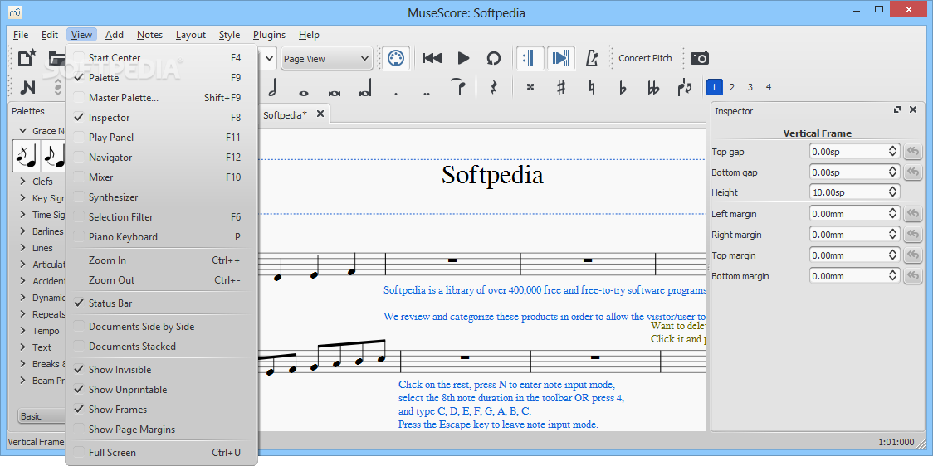
Task: Select longa note duration
Action: [364, 90]
